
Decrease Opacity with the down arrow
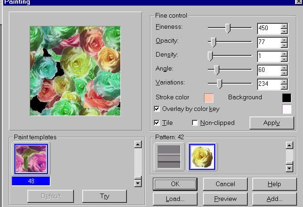tap(284, 45)
